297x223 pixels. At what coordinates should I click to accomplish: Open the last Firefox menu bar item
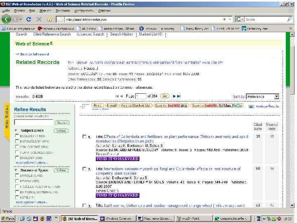104,11
